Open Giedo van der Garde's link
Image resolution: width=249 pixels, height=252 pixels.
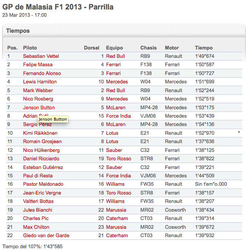pyautogui.click(x=46, y=236)
